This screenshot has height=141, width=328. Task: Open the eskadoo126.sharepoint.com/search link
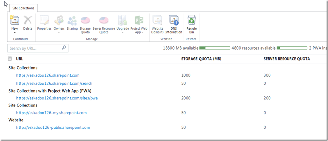pyautogui.click(x=54, y=83)
